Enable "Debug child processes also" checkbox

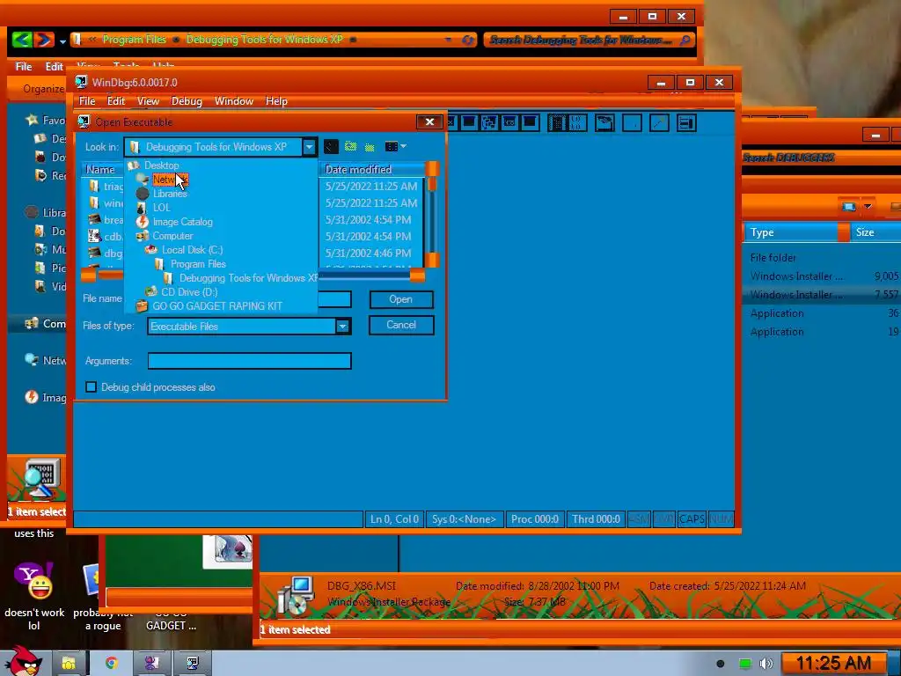(x=91, y=387)
